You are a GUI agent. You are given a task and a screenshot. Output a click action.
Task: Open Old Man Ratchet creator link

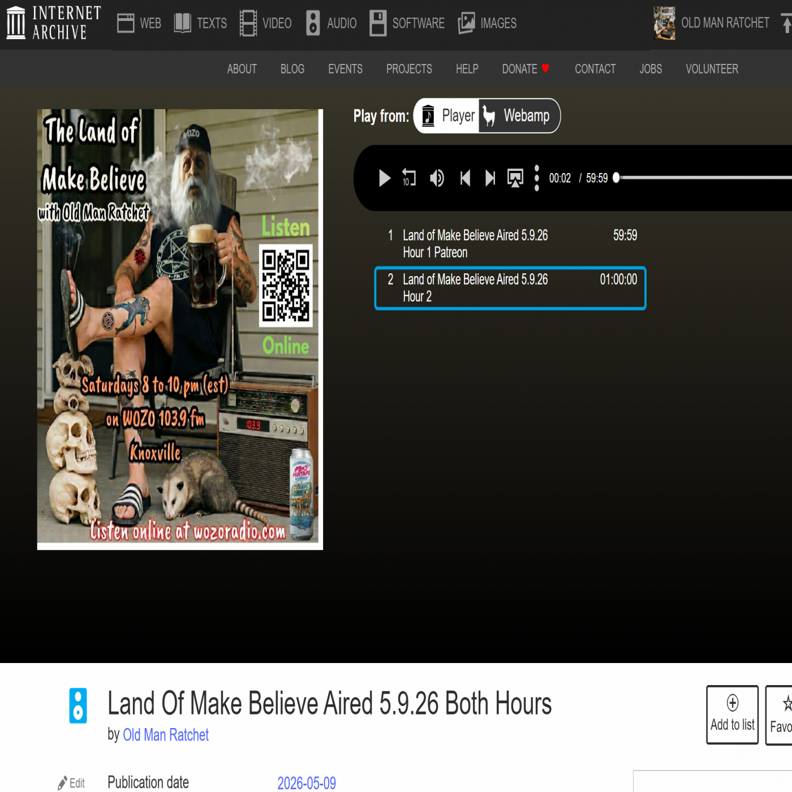[166, 735]
